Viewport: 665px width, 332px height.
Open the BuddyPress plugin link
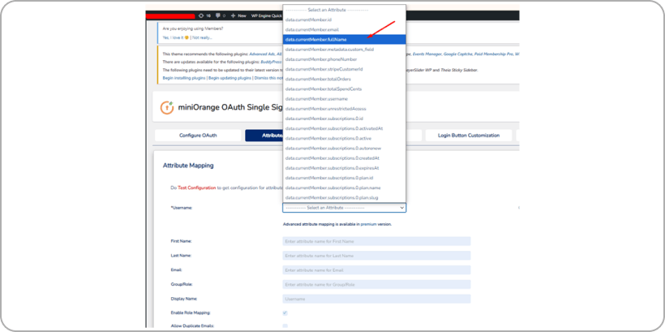click(271, 62)
